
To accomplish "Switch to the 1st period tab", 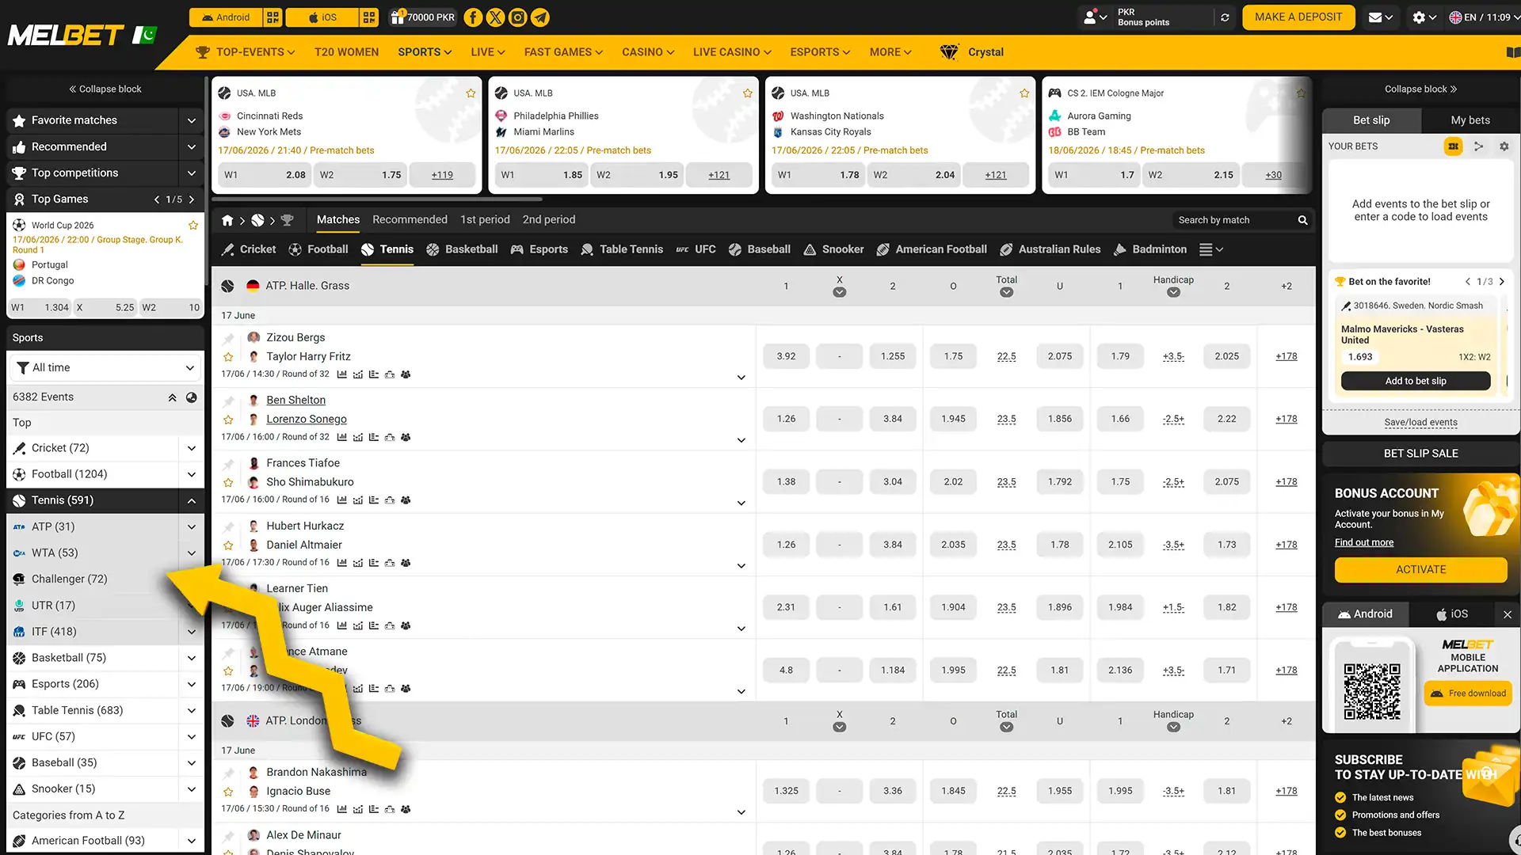I will tap(485, 220).
